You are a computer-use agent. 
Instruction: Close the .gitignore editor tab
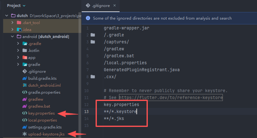[x=114, y=6]
